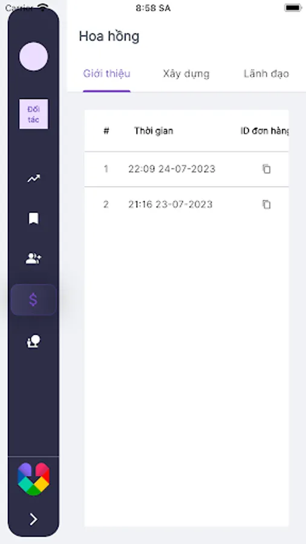The image size is (306, 544).
Task: Select the row dated 22:09 24-07-2023
Action: (x=187, y=169)
